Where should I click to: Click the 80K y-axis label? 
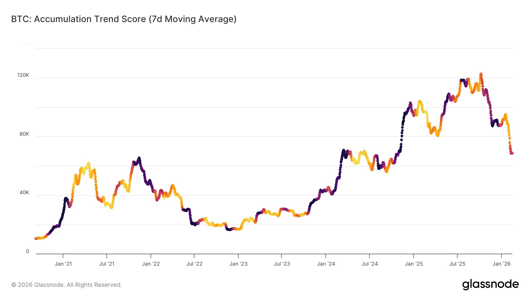coord(24,134)
